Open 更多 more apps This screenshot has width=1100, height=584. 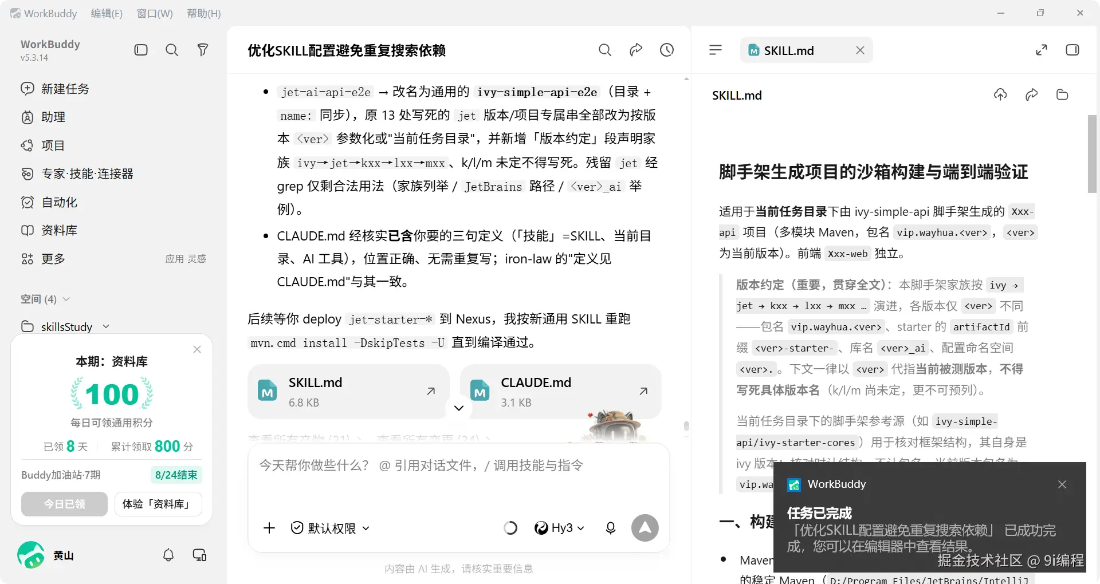click(43, 259)
